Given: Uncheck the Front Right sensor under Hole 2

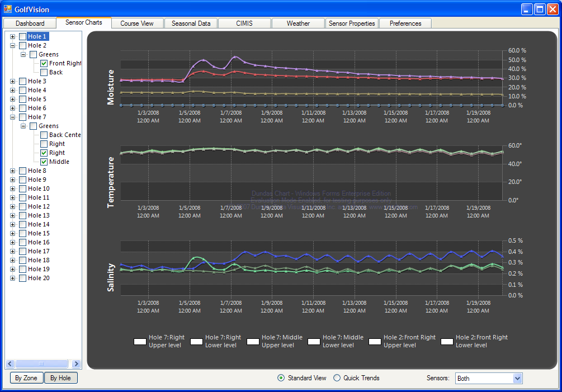Looking at the screenshot, I should coord(44,63).
